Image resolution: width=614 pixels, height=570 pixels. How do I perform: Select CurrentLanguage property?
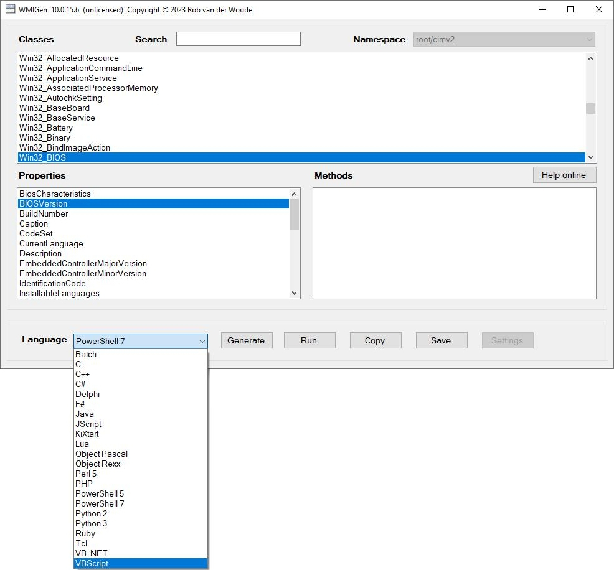point(153,244)
